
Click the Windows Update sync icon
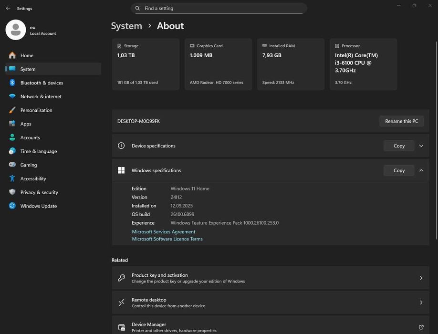tap(12, 206)
